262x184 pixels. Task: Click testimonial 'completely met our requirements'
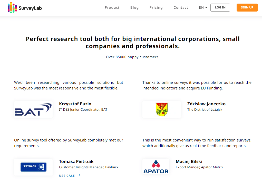[x=69, y=143]
